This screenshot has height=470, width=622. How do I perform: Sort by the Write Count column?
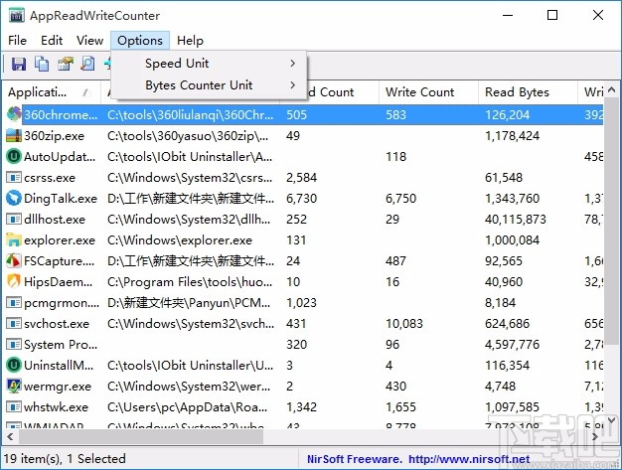tap(428, 92)
